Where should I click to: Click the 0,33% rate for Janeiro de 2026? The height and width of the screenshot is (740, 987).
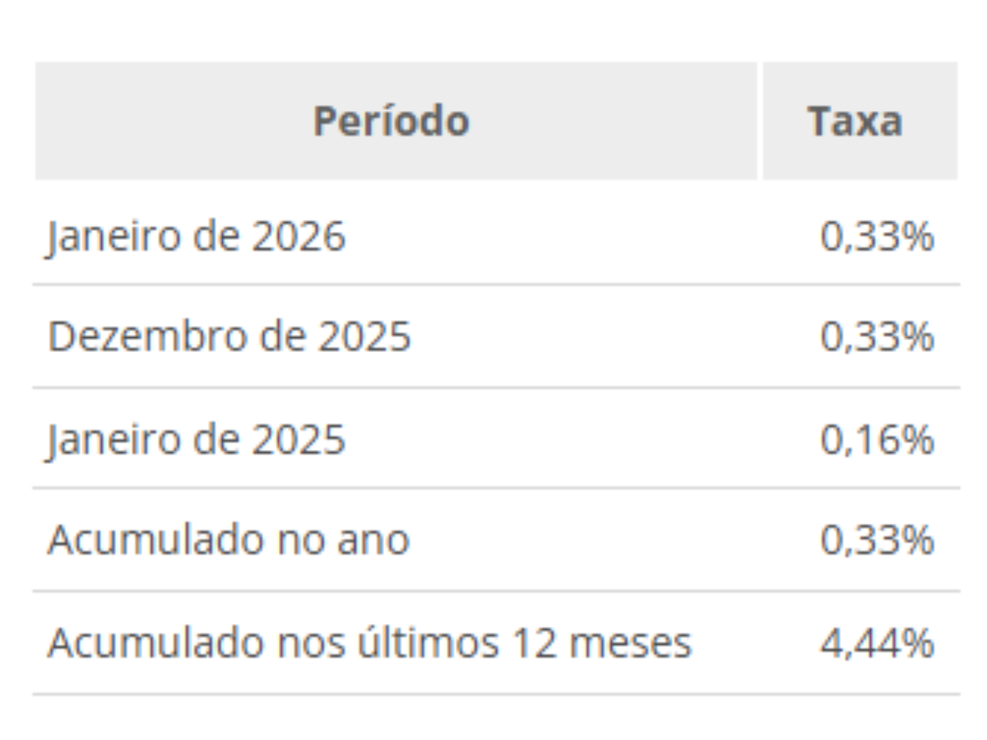877,238
